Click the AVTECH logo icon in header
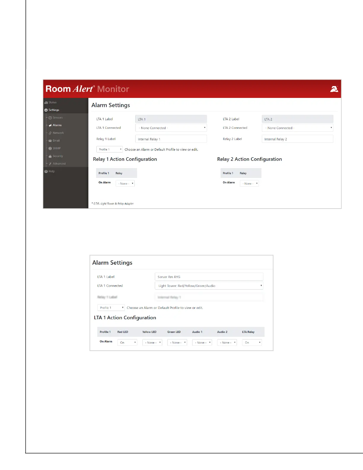This screenshot has height=470, width=363. click(x=334, y=89)
